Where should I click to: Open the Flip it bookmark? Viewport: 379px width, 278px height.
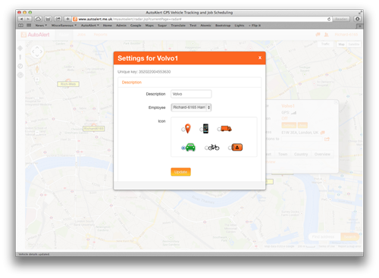pyautogui.click(x=255, y=26)
